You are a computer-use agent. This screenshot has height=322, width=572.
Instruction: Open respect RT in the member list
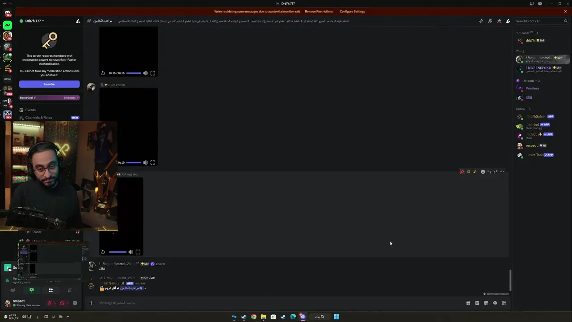tap(542, 145)
